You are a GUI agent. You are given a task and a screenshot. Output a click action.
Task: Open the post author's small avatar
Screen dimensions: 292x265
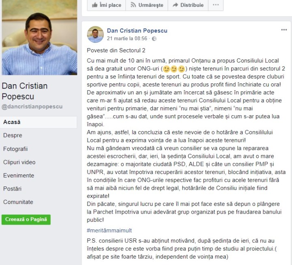pos(95,34)
